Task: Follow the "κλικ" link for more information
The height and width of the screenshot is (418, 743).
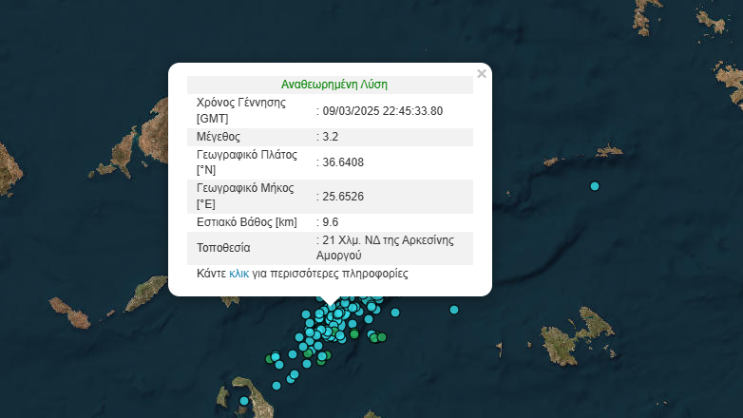Action: 239,273
